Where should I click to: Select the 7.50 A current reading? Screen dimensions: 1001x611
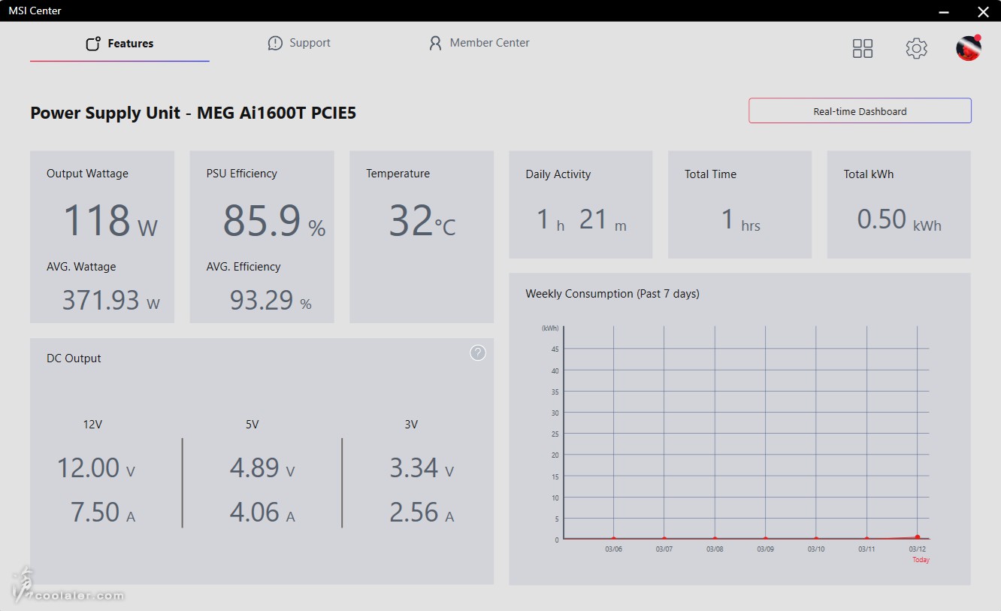click(x=103, y=513)
